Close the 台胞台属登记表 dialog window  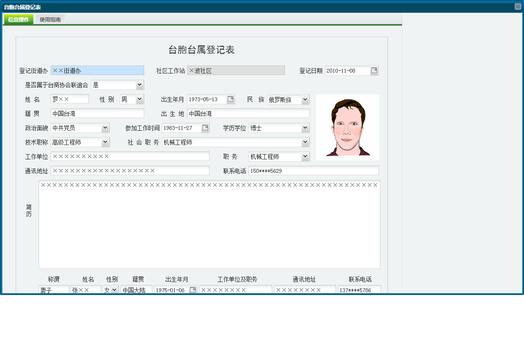pyautogui.click(x=518, y=7)
